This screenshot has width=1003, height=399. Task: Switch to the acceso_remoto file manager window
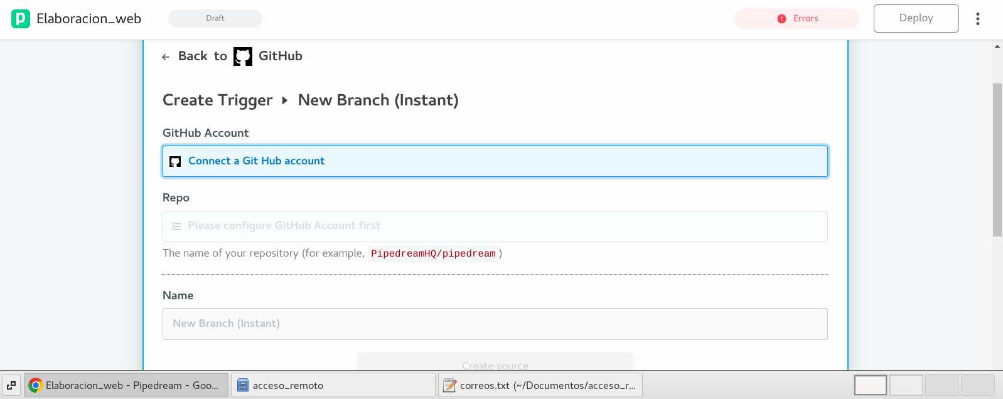coord(333,385)
